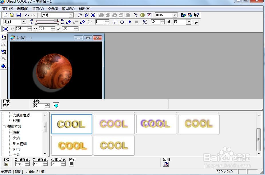Add a key frame with plus icon

tap(69, 22)
